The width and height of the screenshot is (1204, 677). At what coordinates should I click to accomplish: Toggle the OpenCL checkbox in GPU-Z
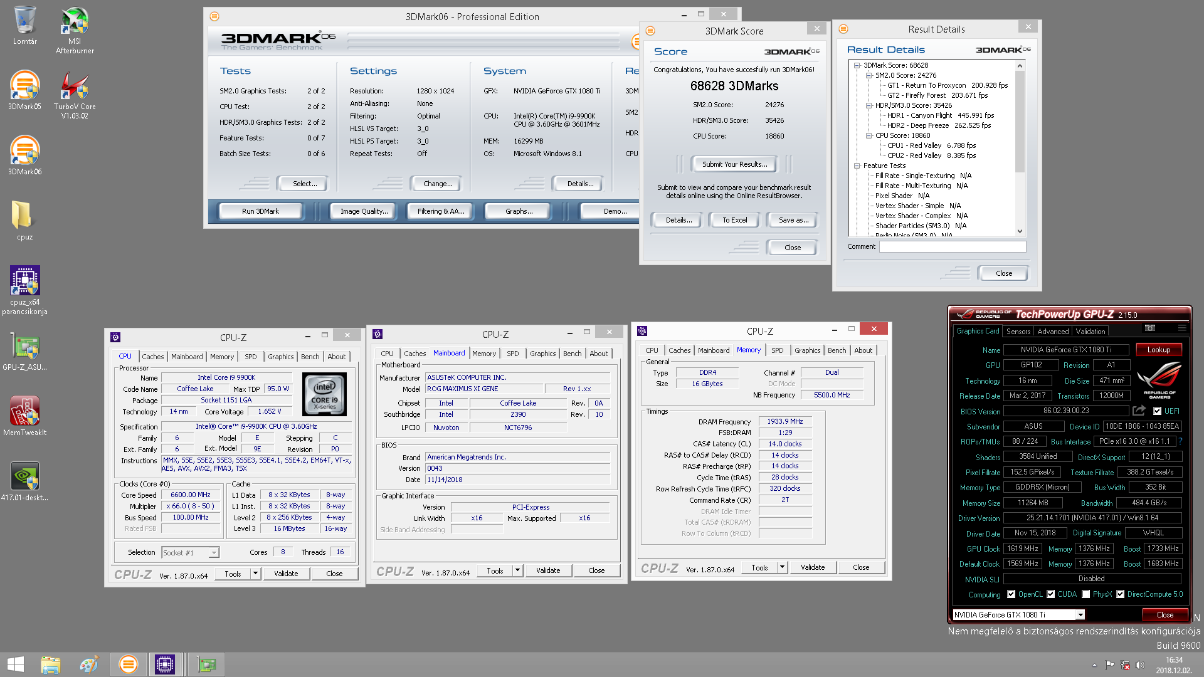point(1011,594)
